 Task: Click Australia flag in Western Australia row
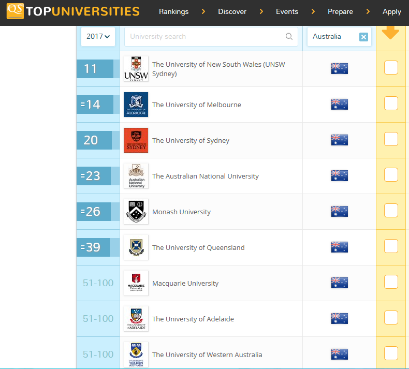pos(339,355)
